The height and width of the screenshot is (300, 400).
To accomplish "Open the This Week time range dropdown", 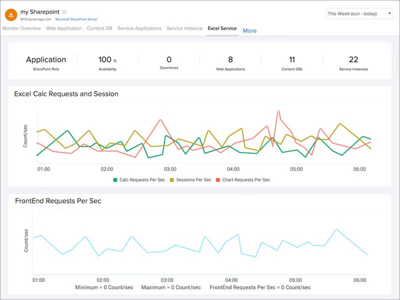I will [355, 13].
